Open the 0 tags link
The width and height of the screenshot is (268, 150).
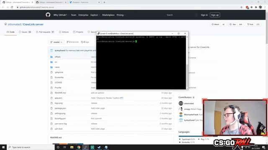[x=85, y=42]
